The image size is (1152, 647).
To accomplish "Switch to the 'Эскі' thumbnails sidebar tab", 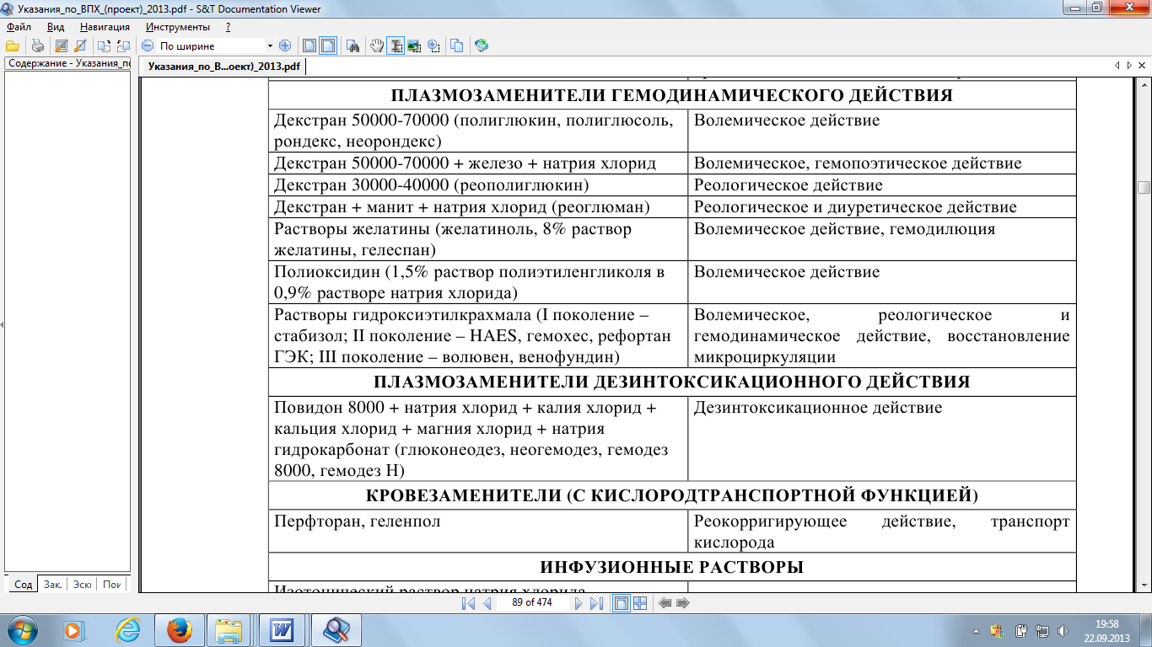I will click(x=83, y=584).
